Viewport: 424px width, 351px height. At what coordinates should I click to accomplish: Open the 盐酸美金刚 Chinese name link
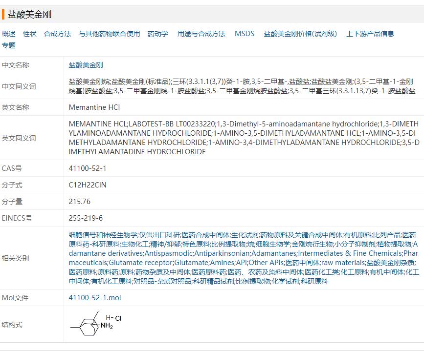(86, 65)
